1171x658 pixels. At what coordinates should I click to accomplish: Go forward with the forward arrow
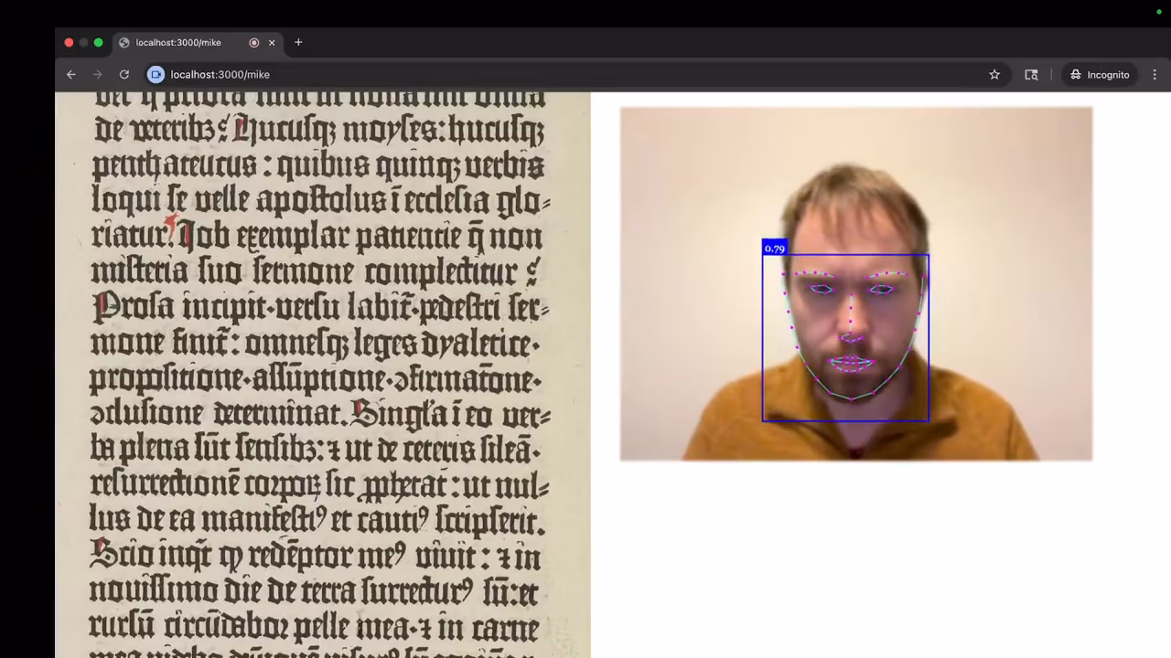(98, 75)
